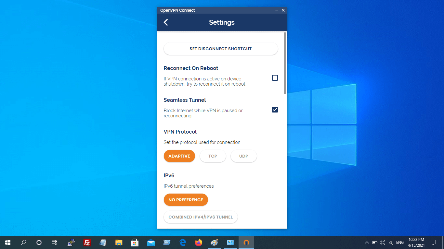Launch FileZilla from the taskbar
Viewport: 444px width, 249px height.
click(87, 243)
